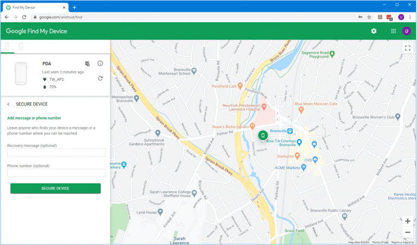Select Bronxville Public Library pin
The height and width of the screenshot is (245, 417).
click(345, 216)
